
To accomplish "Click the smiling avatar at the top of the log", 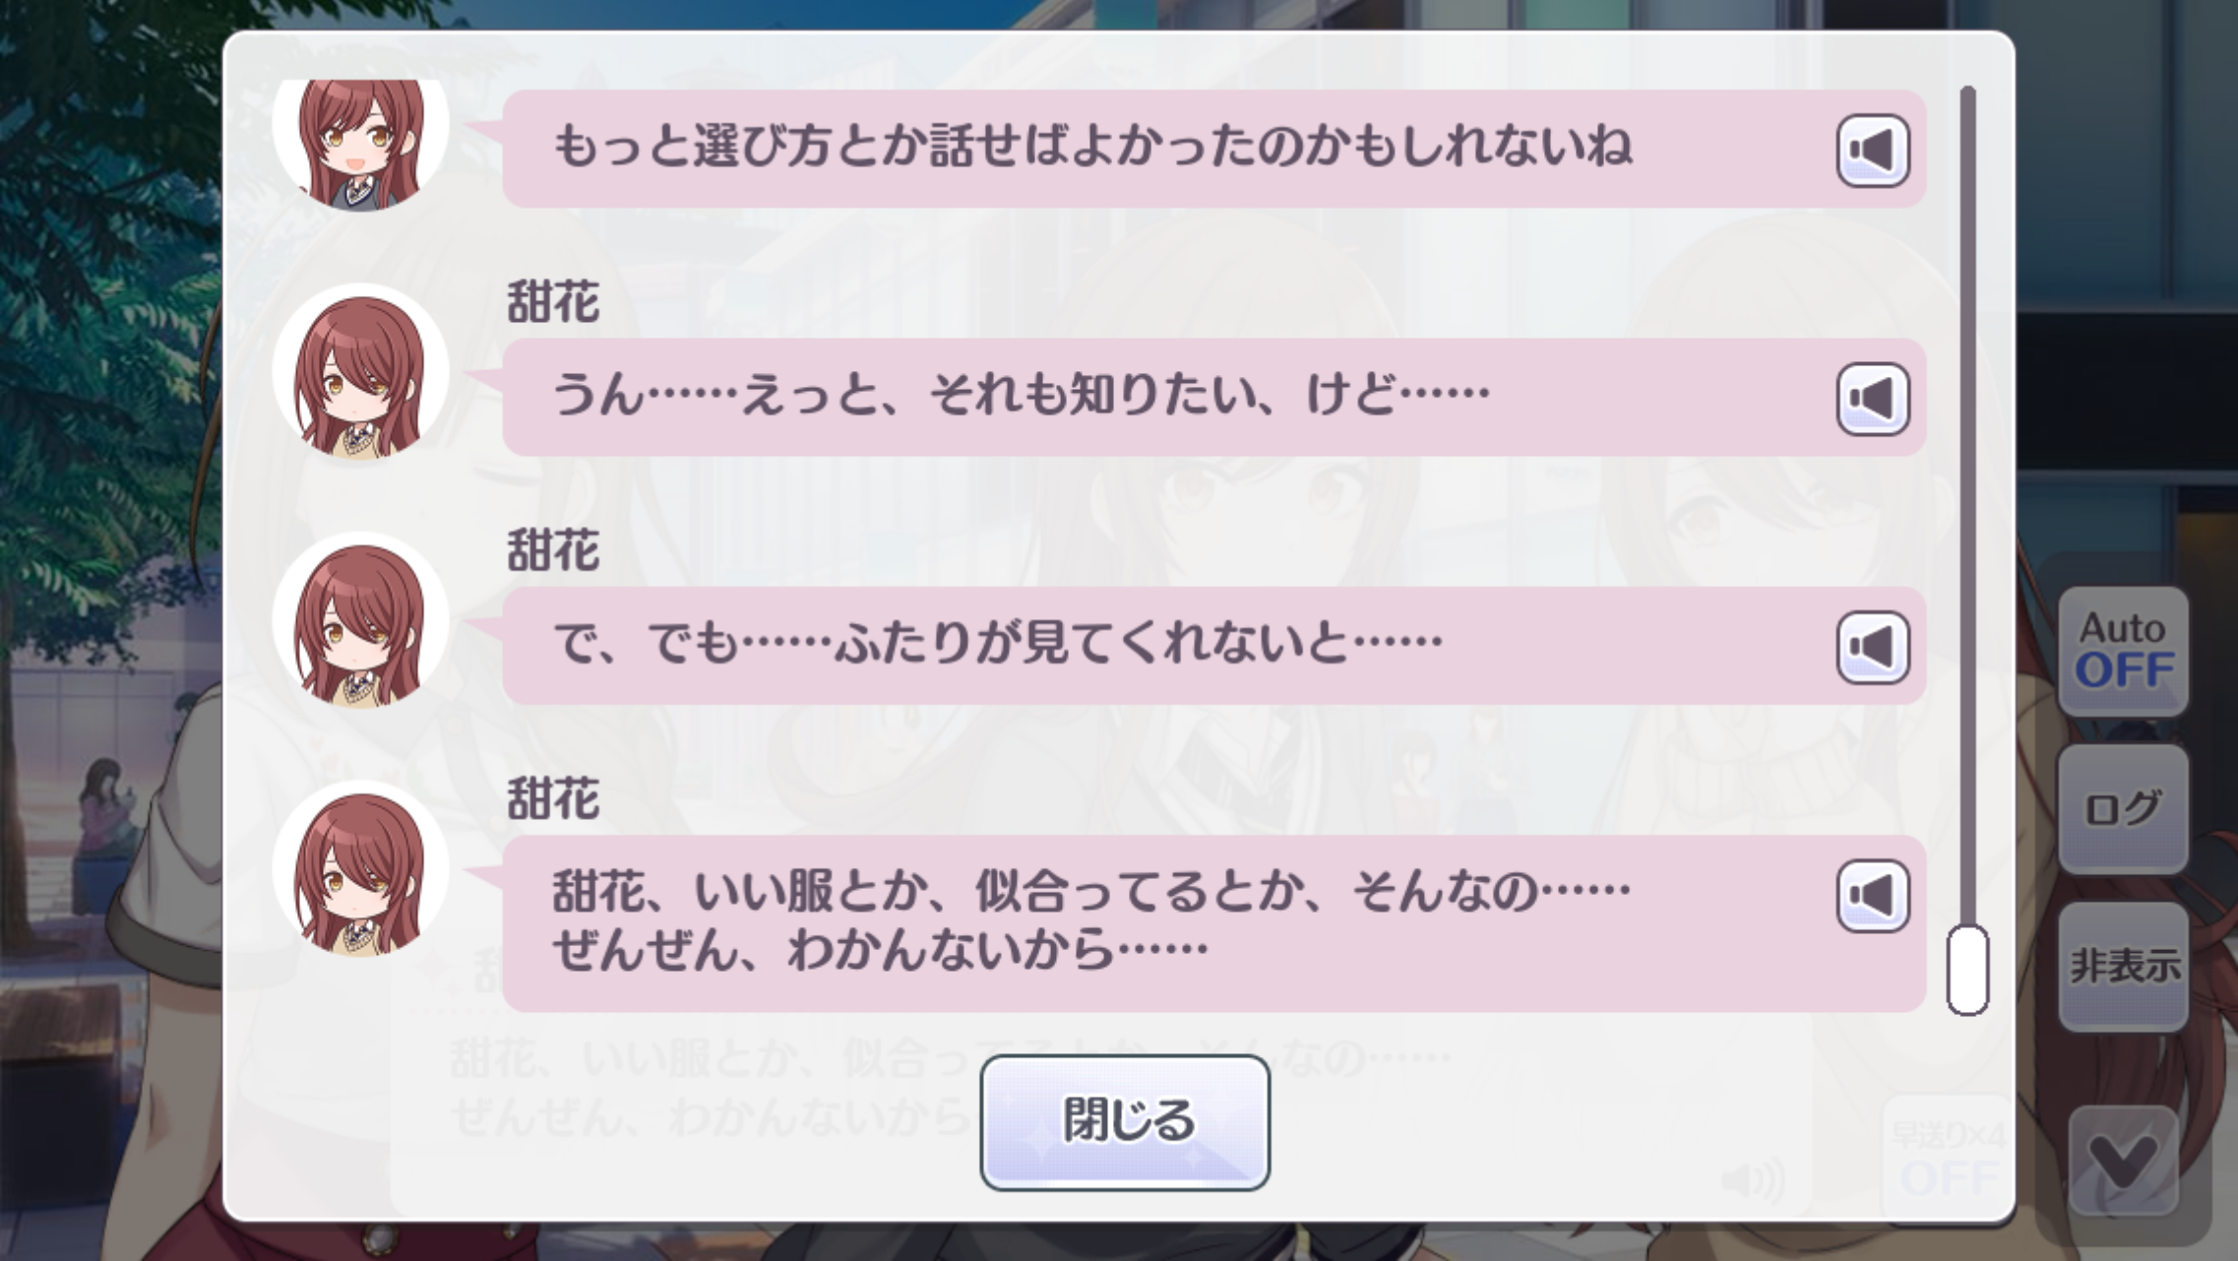I will 360,144.
